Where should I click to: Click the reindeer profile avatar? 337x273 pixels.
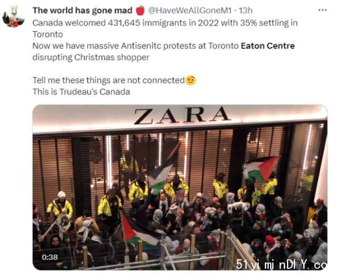14,16
